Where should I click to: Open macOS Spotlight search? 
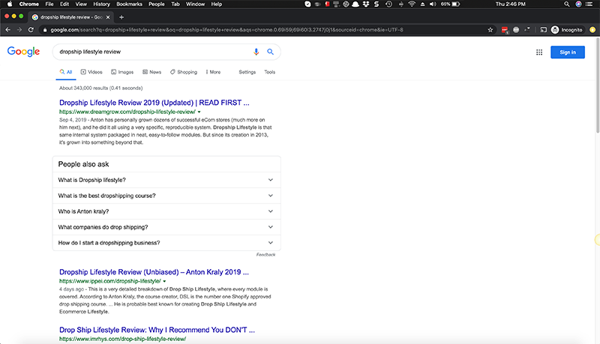[x=567, y=4]
